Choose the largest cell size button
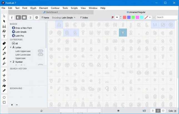 click(x=163, y=111)
